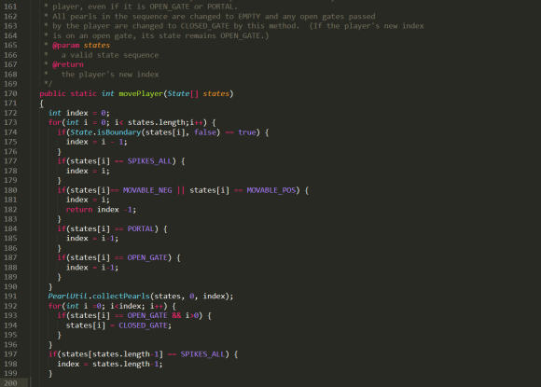541x387 pixels.
Task: Click OPEN_GATE constant on line 187
Action: click(147, 257)
